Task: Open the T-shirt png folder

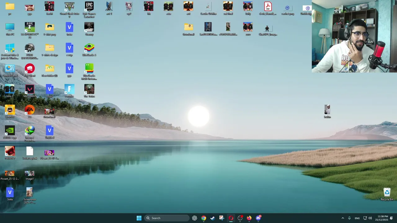Action: click(50, 29)
